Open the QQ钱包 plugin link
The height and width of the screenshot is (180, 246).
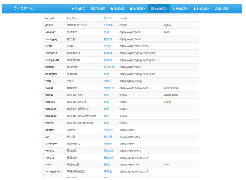point(109,25)
